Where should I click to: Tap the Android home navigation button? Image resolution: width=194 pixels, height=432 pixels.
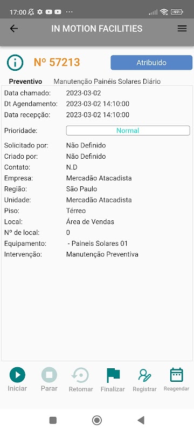[96, 420]
